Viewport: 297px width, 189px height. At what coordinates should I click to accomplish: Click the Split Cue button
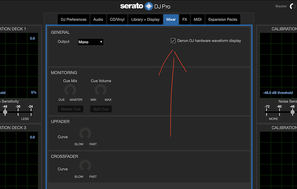point(101,109)
